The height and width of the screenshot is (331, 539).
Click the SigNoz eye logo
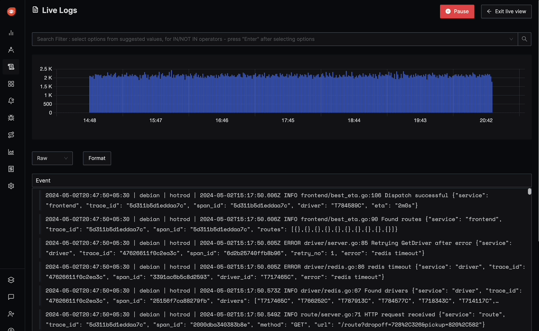coord(11,12)
